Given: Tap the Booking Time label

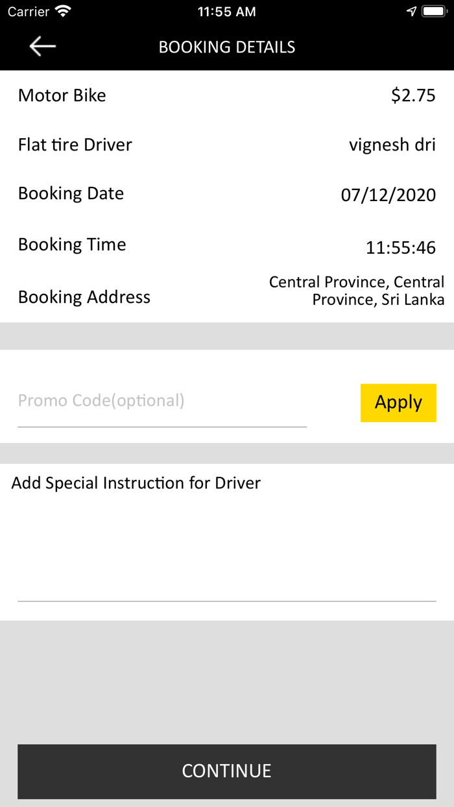Looking at the screenshot, I should 72,245.
